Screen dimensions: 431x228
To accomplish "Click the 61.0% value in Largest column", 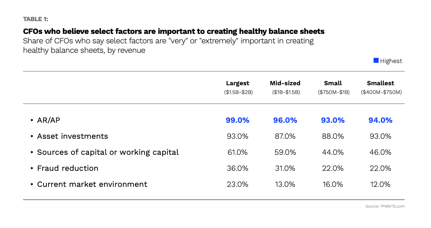I will pos(238,152).
